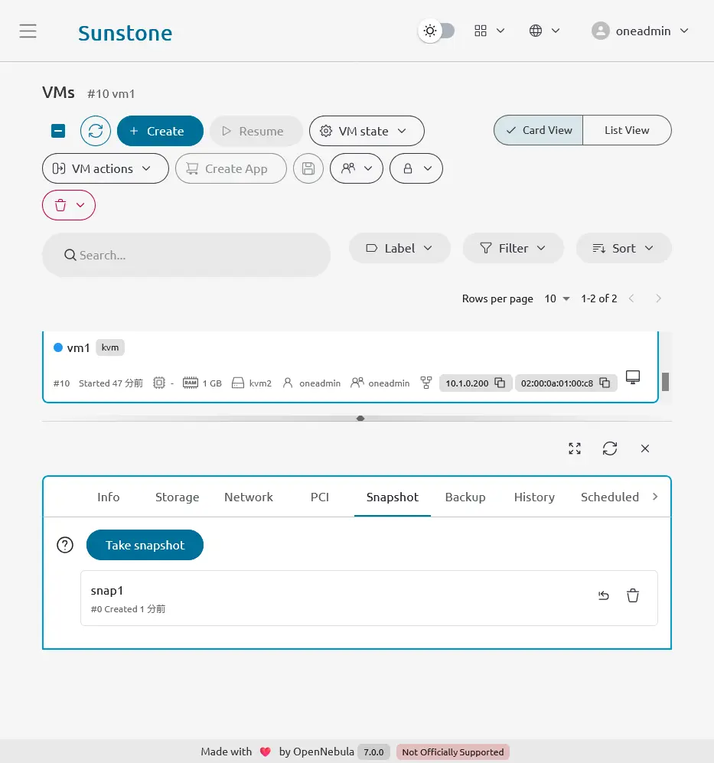Expand the VM state dropdown

(367, 131)
